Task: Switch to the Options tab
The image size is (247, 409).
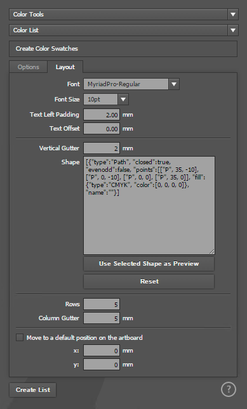Action: [x=28, y=67]
